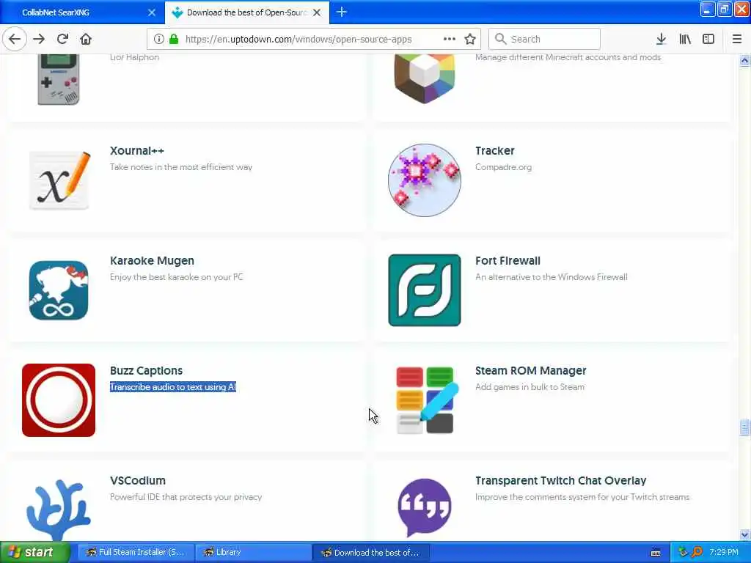This screenshot has height=563, width=751.
Task: Click 'Powerful IDE that protects your privacy'
Action: (186, 497)
